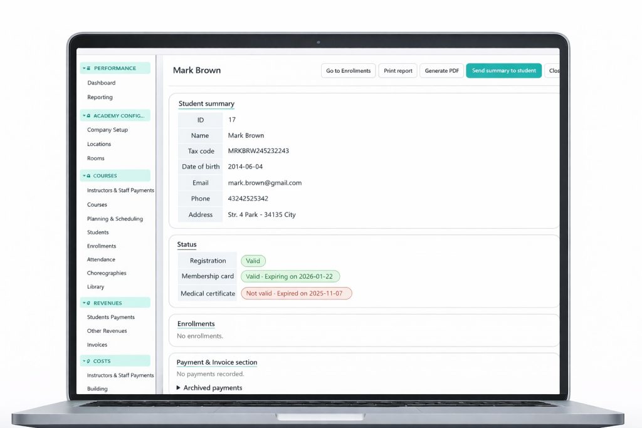The image size is (642, 428).
Task: Open Choreographies from the sidebar
Action: [x=107, y=273]
